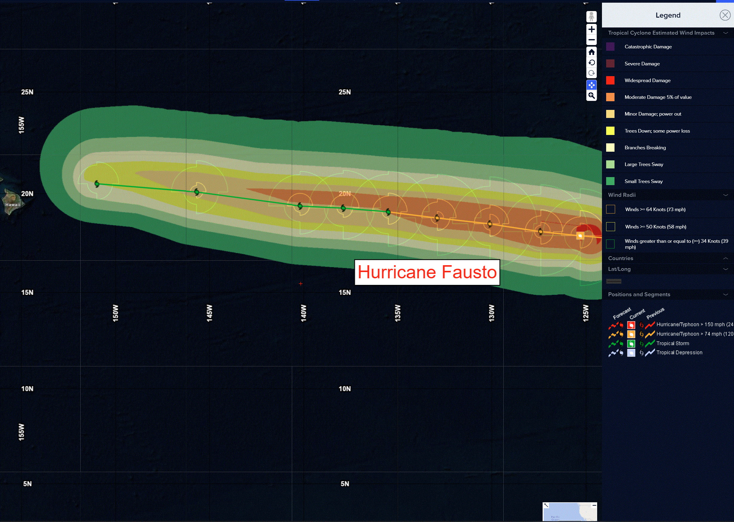Click the Minor Damage; power out label

(653, 114)
